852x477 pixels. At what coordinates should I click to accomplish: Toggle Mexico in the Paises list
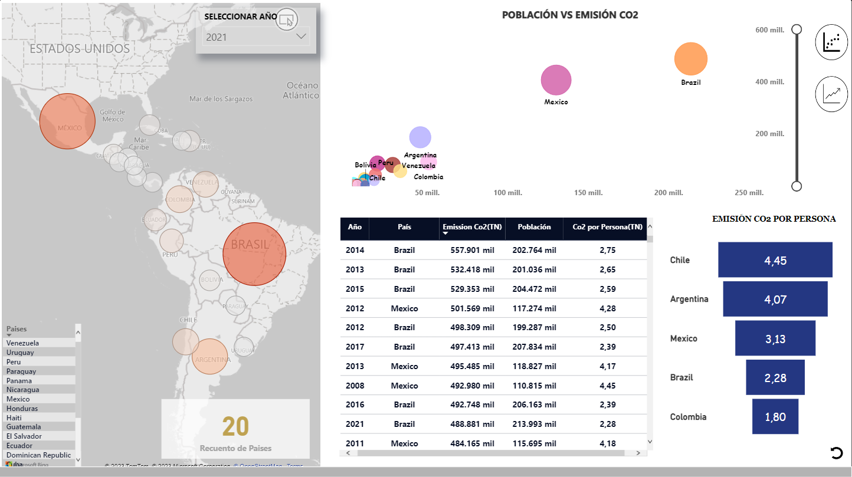pos(18,399)
